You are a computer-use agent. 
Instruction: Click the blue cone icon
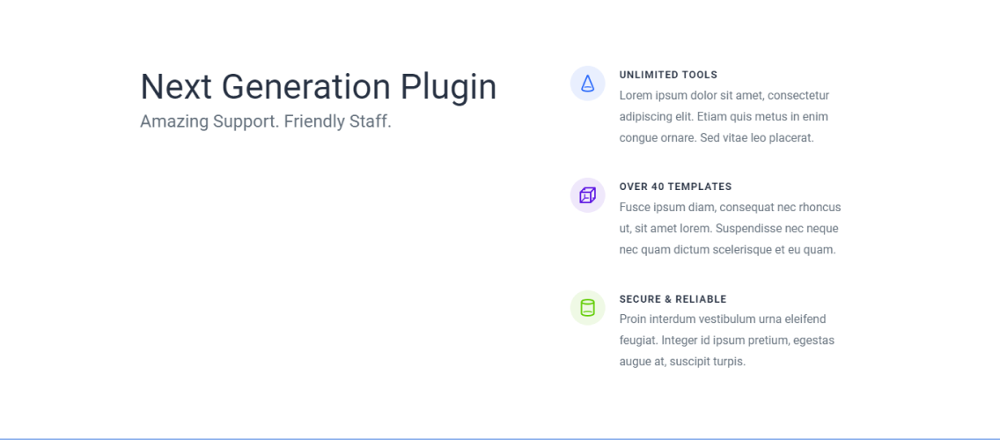coord(587,84)
